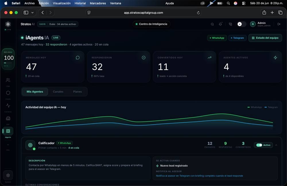Open the Archivo menu
This screenshot has width=287, height=186.
pyautogui.click(x=30, y=3)
